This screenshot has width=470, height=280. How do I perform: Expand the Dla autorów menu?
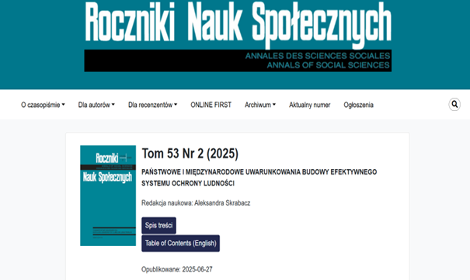point(96,105)
